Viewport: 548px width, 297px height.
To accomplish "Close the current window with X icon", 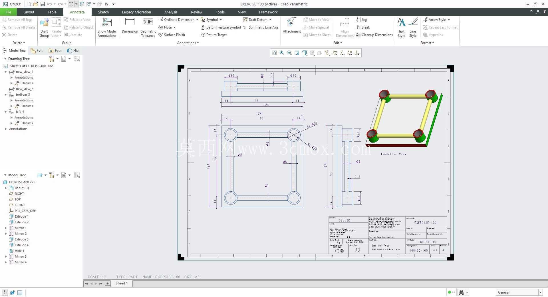I will (106, 4).
